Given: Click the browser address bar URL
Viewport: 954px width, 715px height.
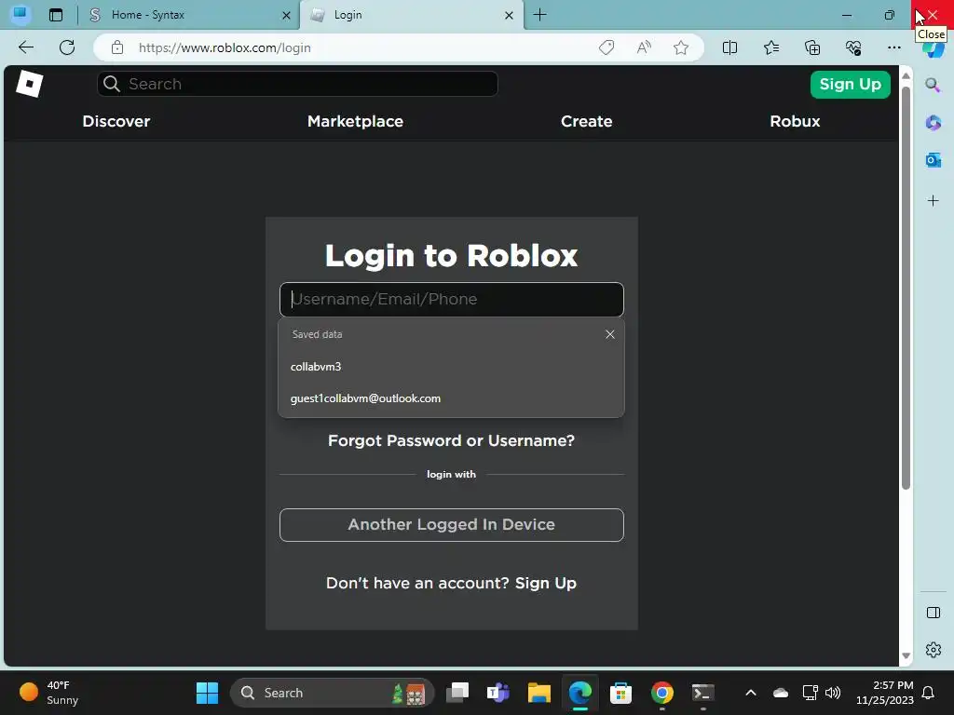Looking at the screenshot, I should tap(225, 47).
